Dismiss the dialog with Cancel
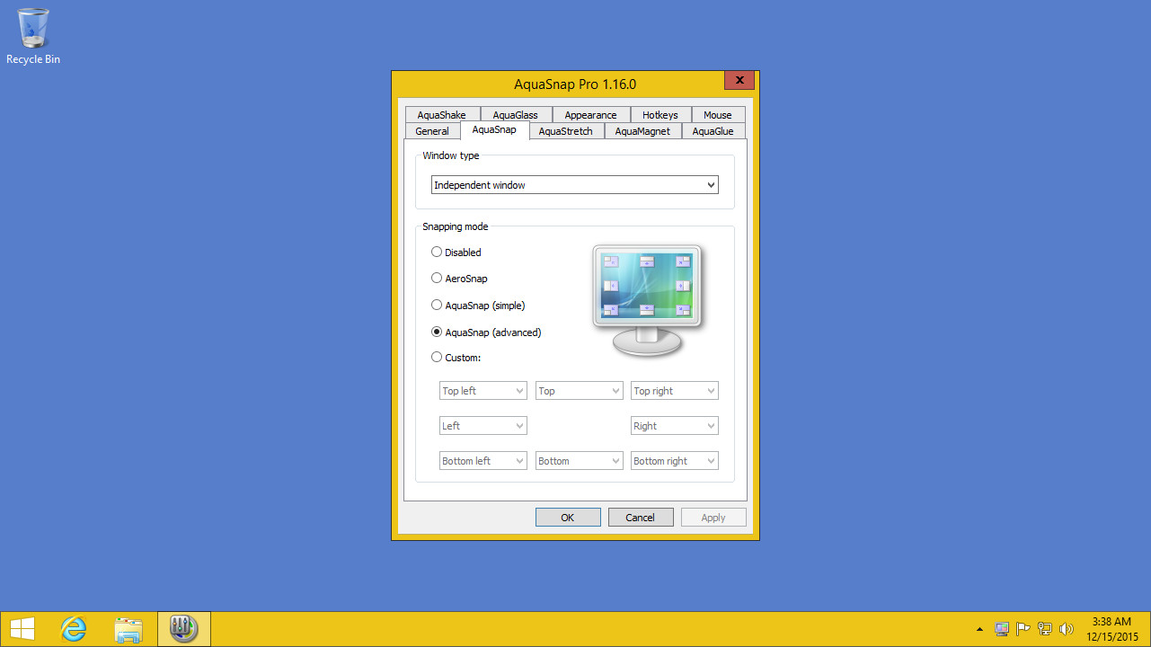Image resolution: width=1151 pixels, height=647 pixels. [x=640, y=517]
